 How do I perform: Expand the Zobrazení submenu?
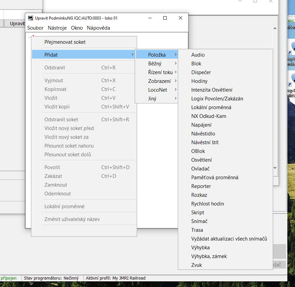point(160,81)
